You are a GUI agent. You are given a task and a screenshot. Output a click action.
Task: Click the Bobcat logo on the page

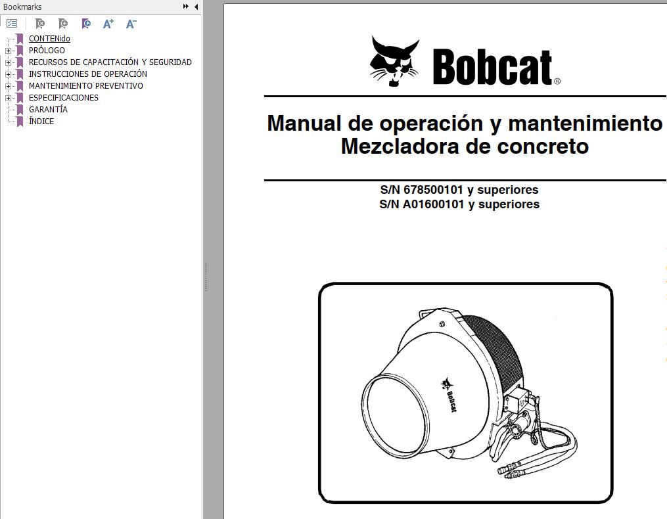click(x=465, y=62)
